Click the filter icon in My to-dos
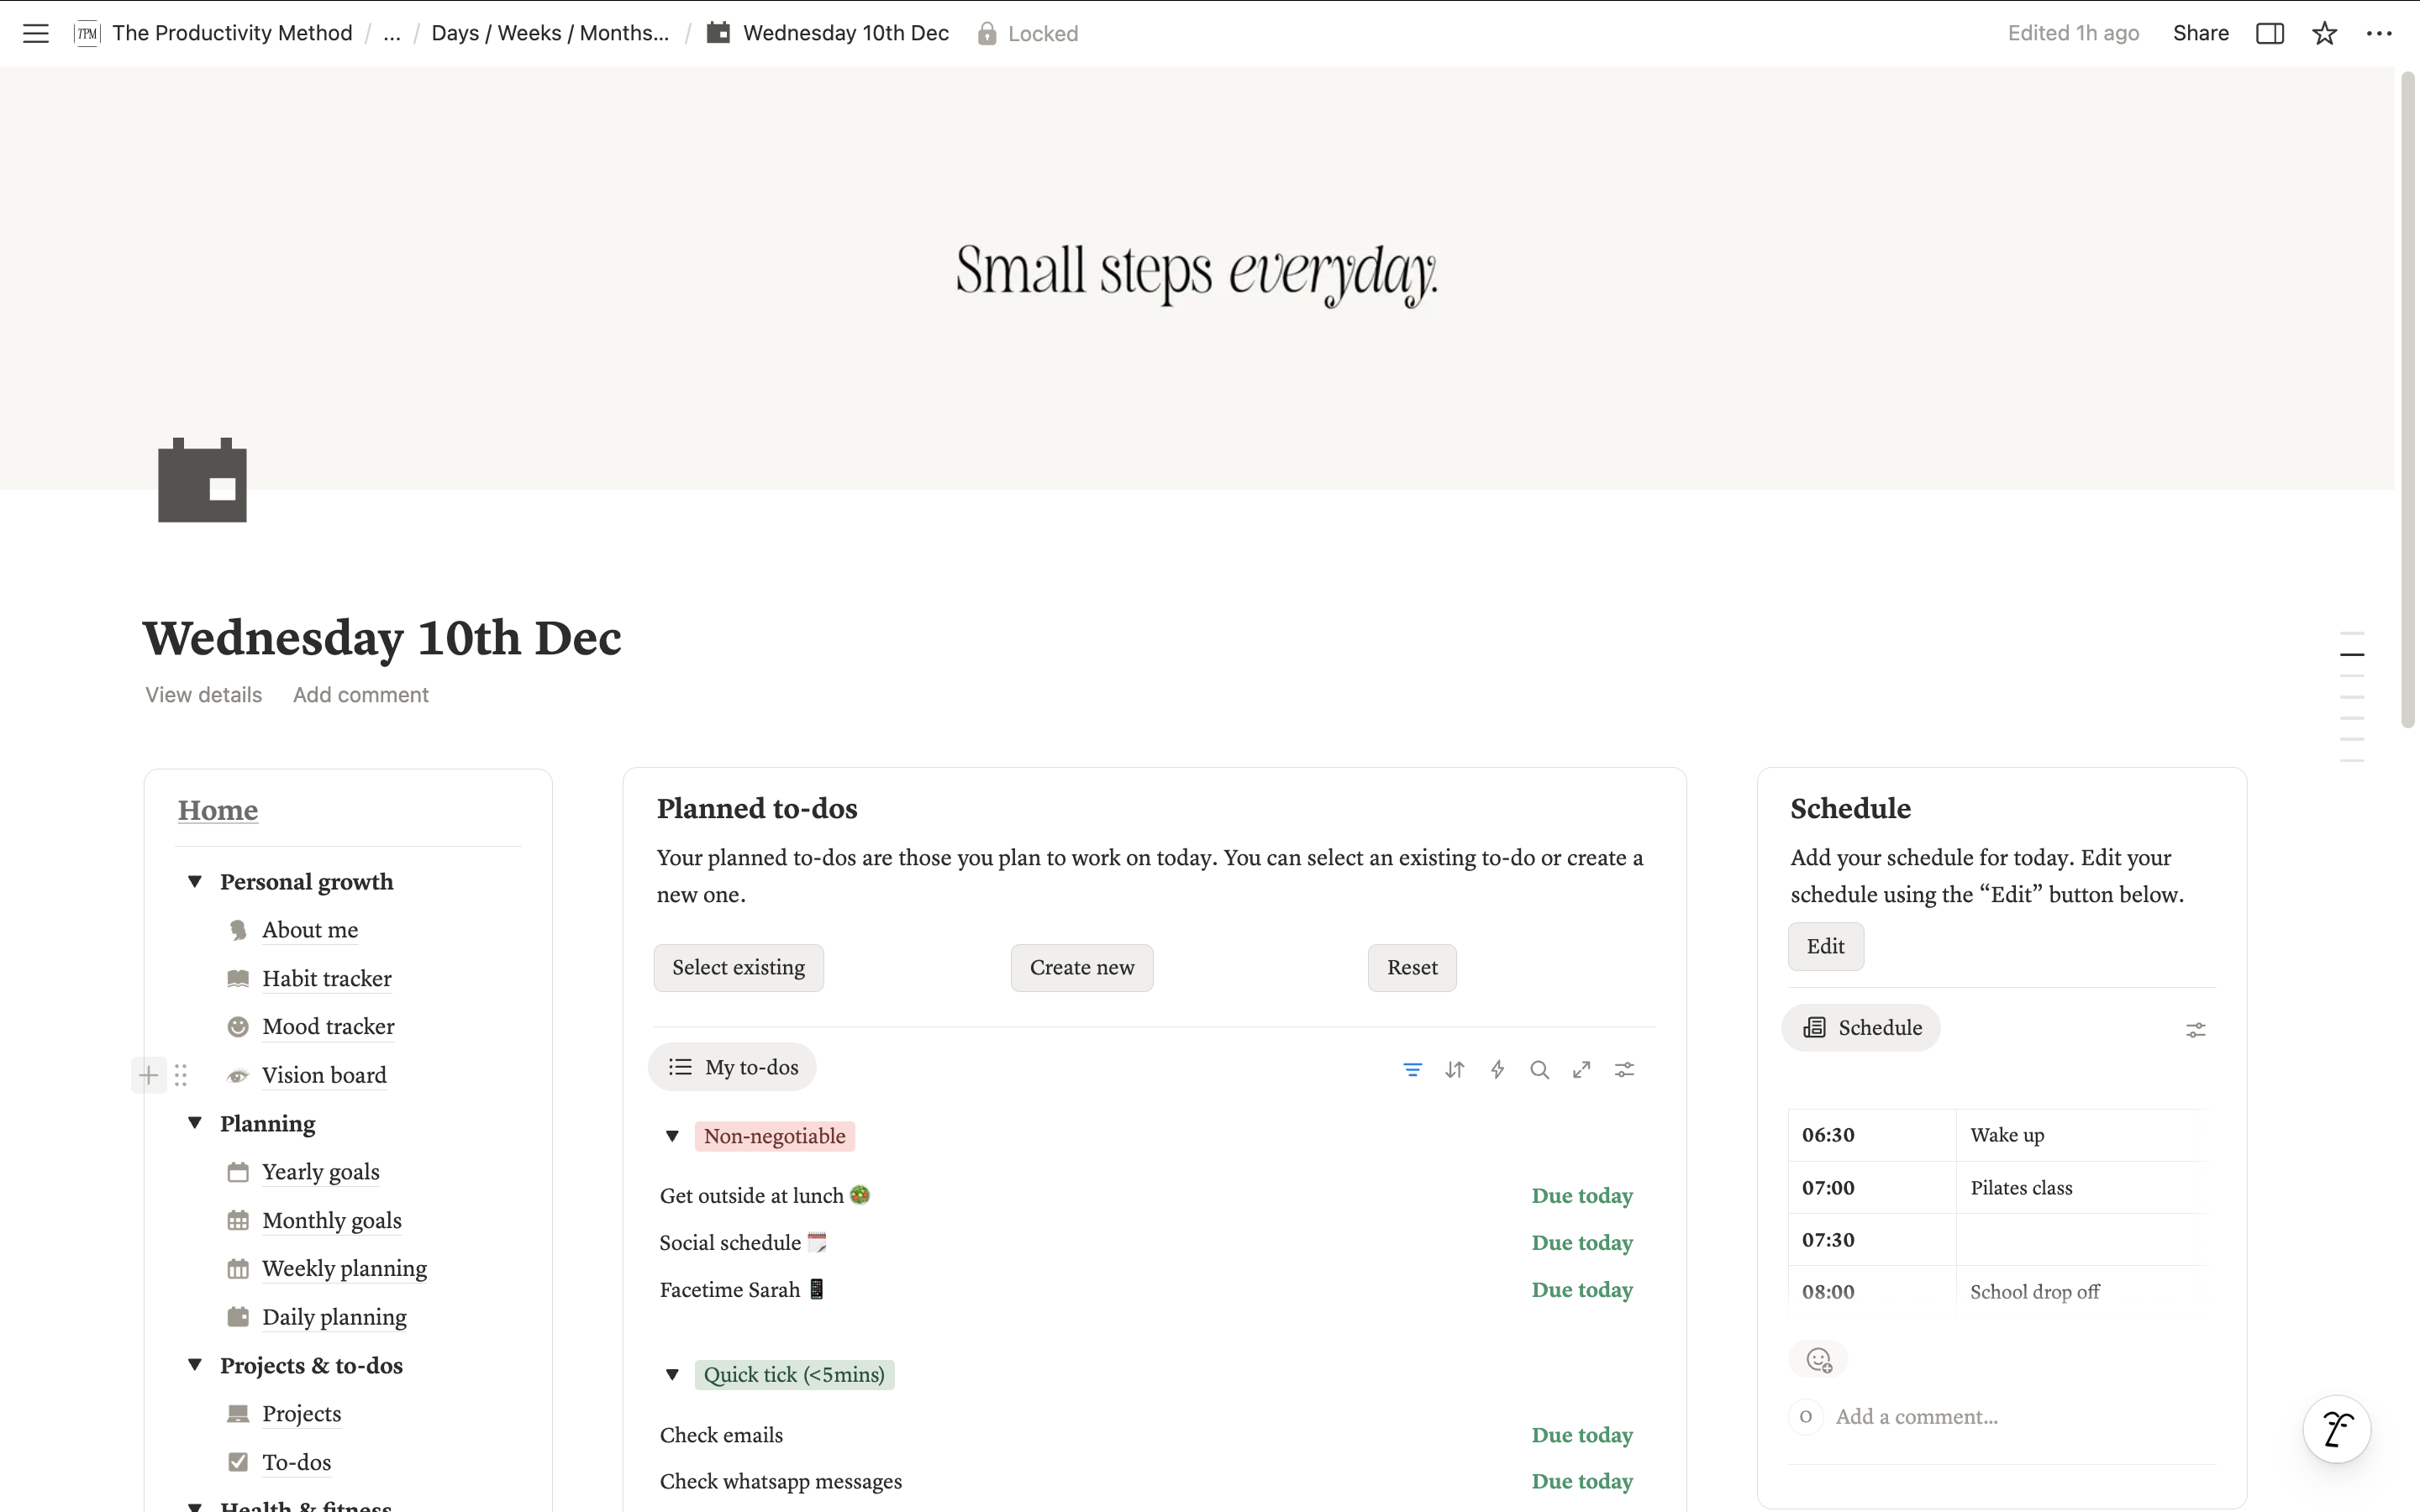Image resolution: width=2420 pixels, height=1512 pixels. (1412, 1069)
